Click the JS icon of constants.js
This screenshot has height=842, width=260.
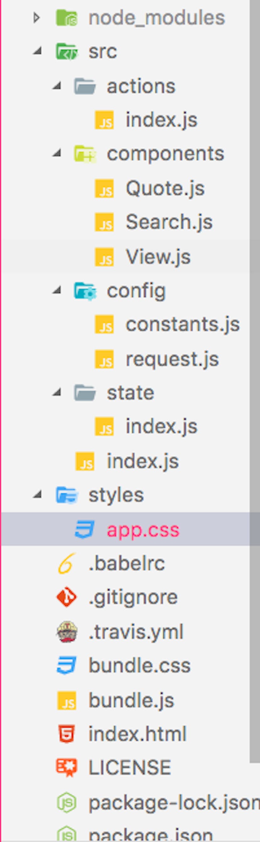[104, 324]
